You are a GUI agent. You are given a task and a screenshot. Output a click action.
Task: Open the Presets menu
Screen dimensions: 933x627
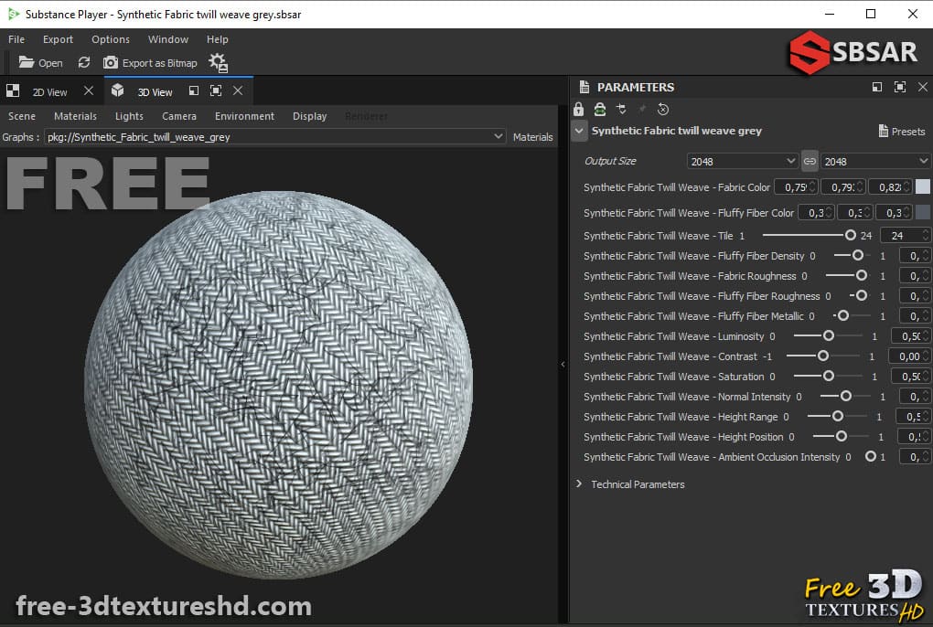pos(902,132)
